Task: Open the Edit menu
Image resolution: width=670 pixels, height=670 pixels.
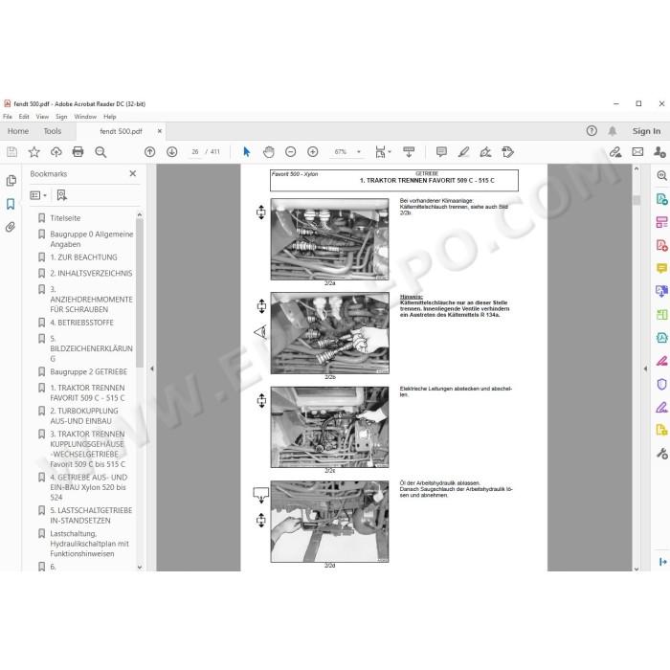Action: (x=24, y=116)
